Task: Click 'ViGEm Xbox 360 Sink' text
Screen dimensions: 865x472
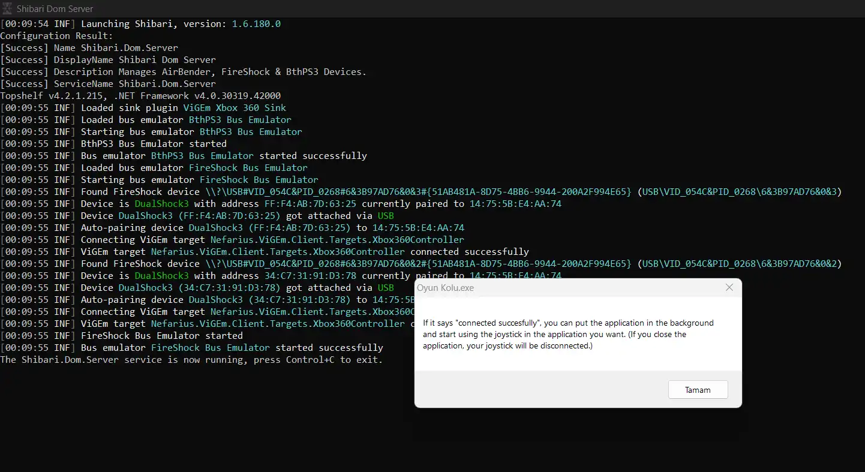Action: click(x=235, y=108)
